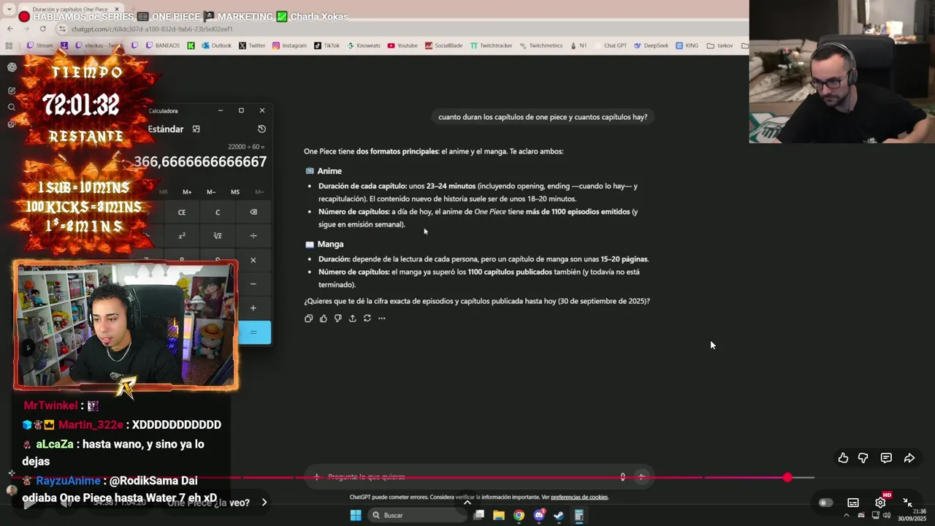Mark ChatGPT response with thumbs up
Image resolution: width=935 pixels, height=526 pixels.
point(323,319)
